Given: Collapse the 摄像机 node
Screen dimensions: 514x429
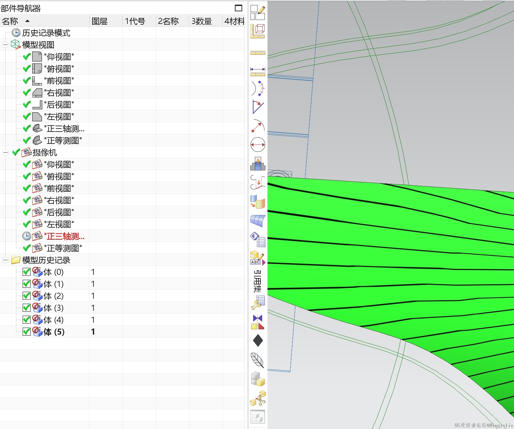Looking at the screenshot, I should (5, 153).
